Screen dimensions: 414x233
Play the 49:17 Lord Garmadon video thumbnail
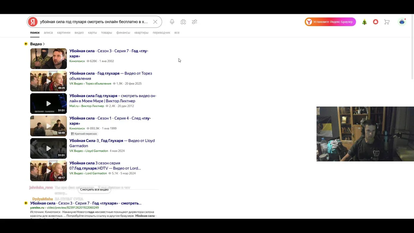point(49,171)
